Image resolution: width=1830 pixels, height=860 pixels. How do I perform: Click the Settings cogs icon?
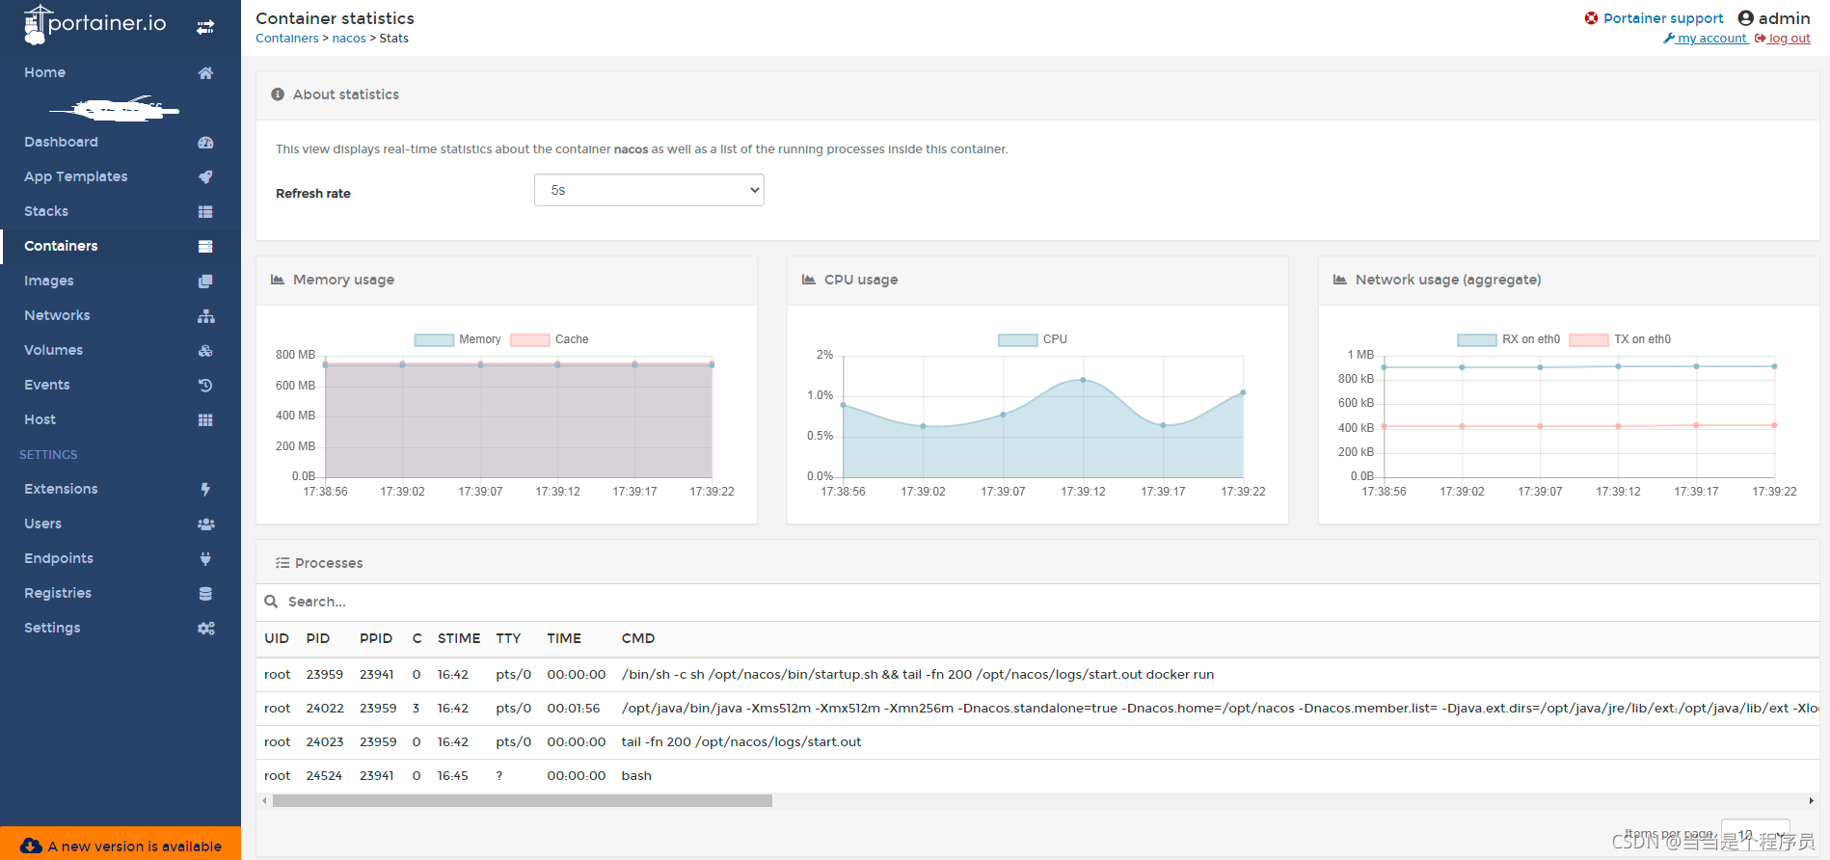coord(205,628)
